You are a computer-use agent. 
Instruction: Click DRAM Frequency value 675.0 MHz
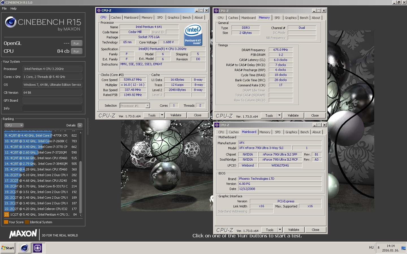pos(281,50)
